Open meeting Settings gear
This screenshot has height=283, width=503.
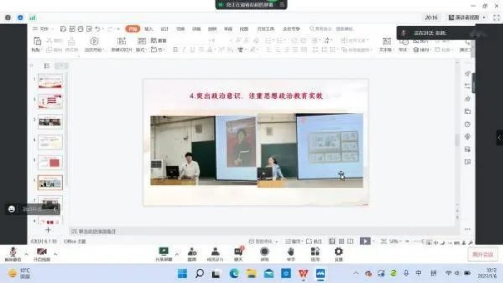pyautogui.click(x=339, y=253)
